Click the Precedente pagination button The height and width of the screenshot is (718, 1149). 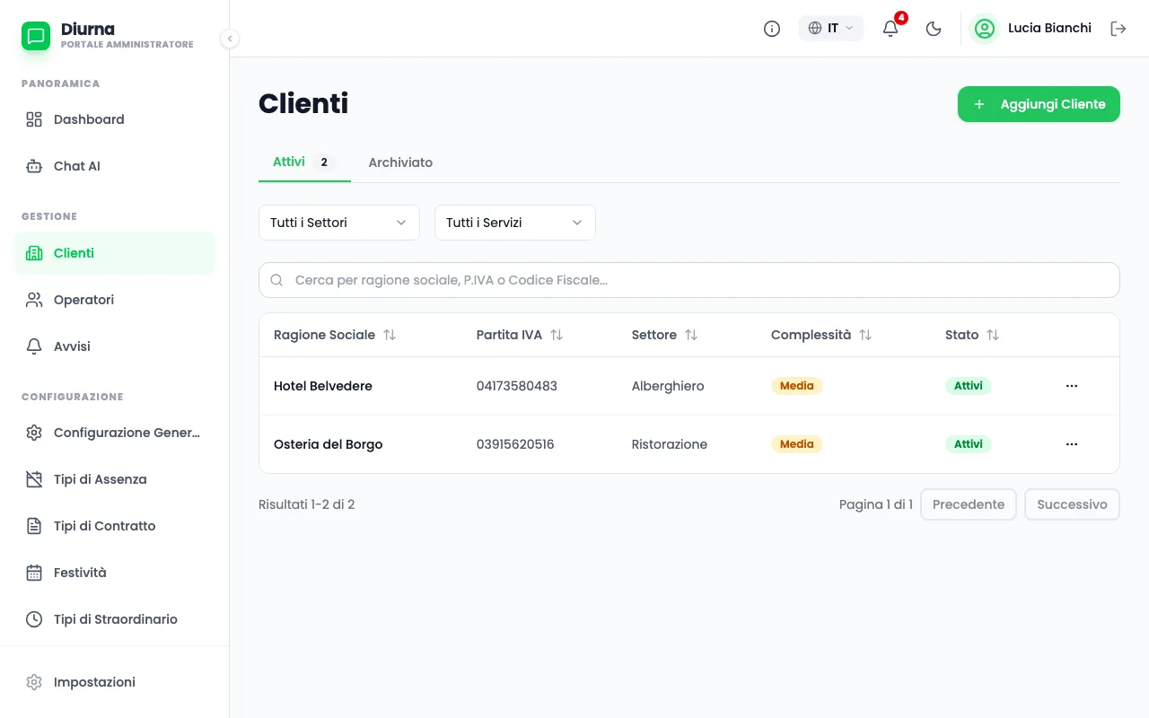[x=969, y=504]
